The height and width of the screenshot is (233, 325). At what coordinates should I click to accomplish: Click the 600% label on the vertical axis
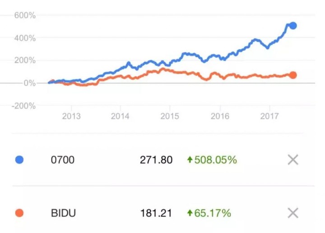tap(25, 15)
